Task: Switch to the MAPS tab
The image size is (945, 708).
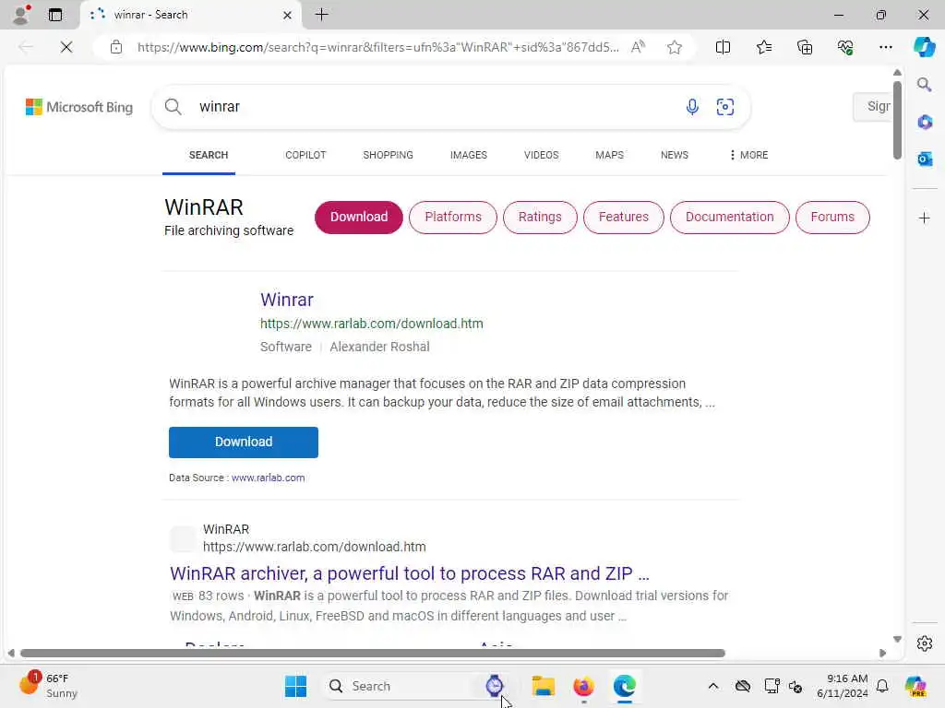Action: coord(609,155)
